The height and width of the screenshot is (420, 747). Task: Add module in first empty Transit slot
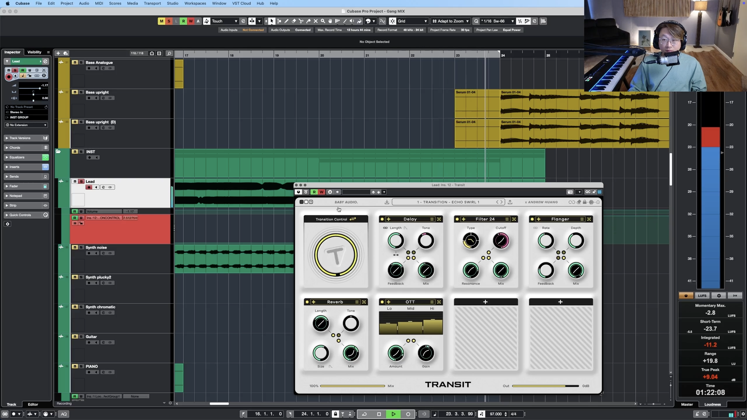point(485,302)
